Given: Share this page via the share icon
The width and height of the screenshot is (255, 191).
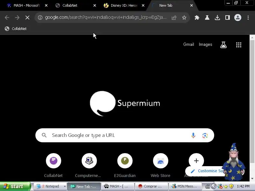Looking at the screenshot, I should coord(174,18).
